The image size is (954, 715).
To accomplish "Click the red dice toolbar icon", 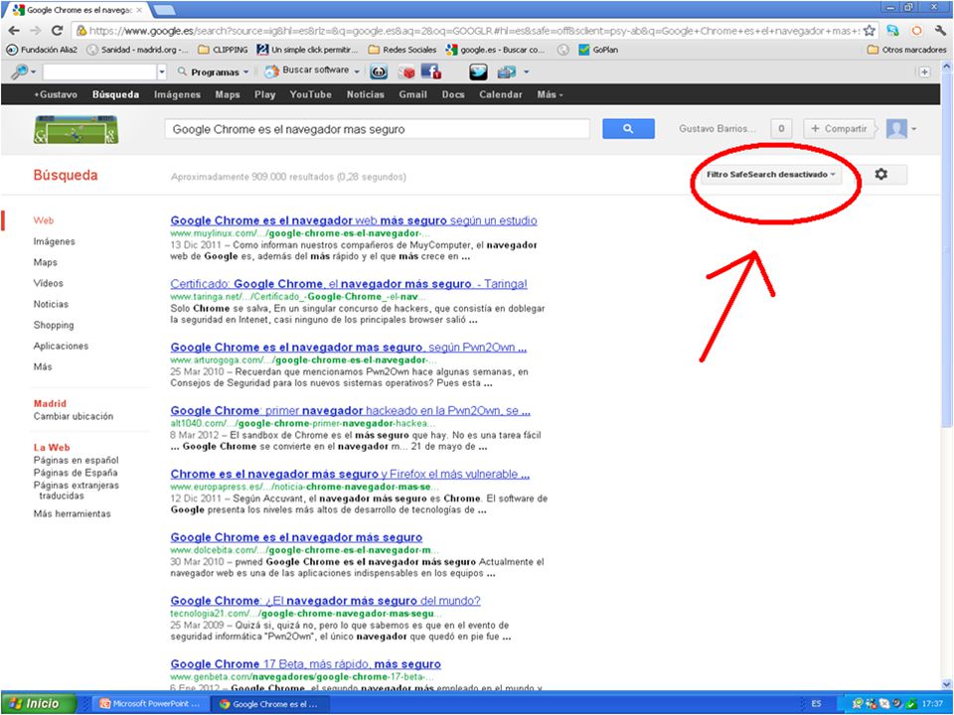I will (405, 72).
